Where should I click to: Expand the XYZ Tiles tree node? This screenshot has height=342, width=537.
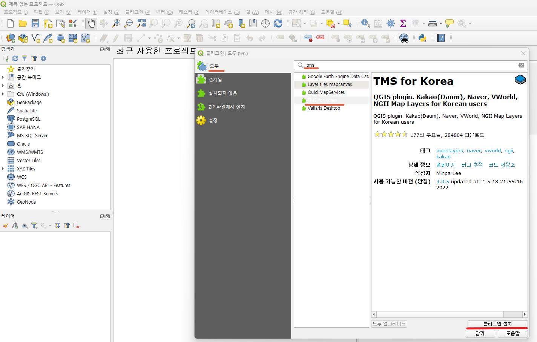(3, 169)
